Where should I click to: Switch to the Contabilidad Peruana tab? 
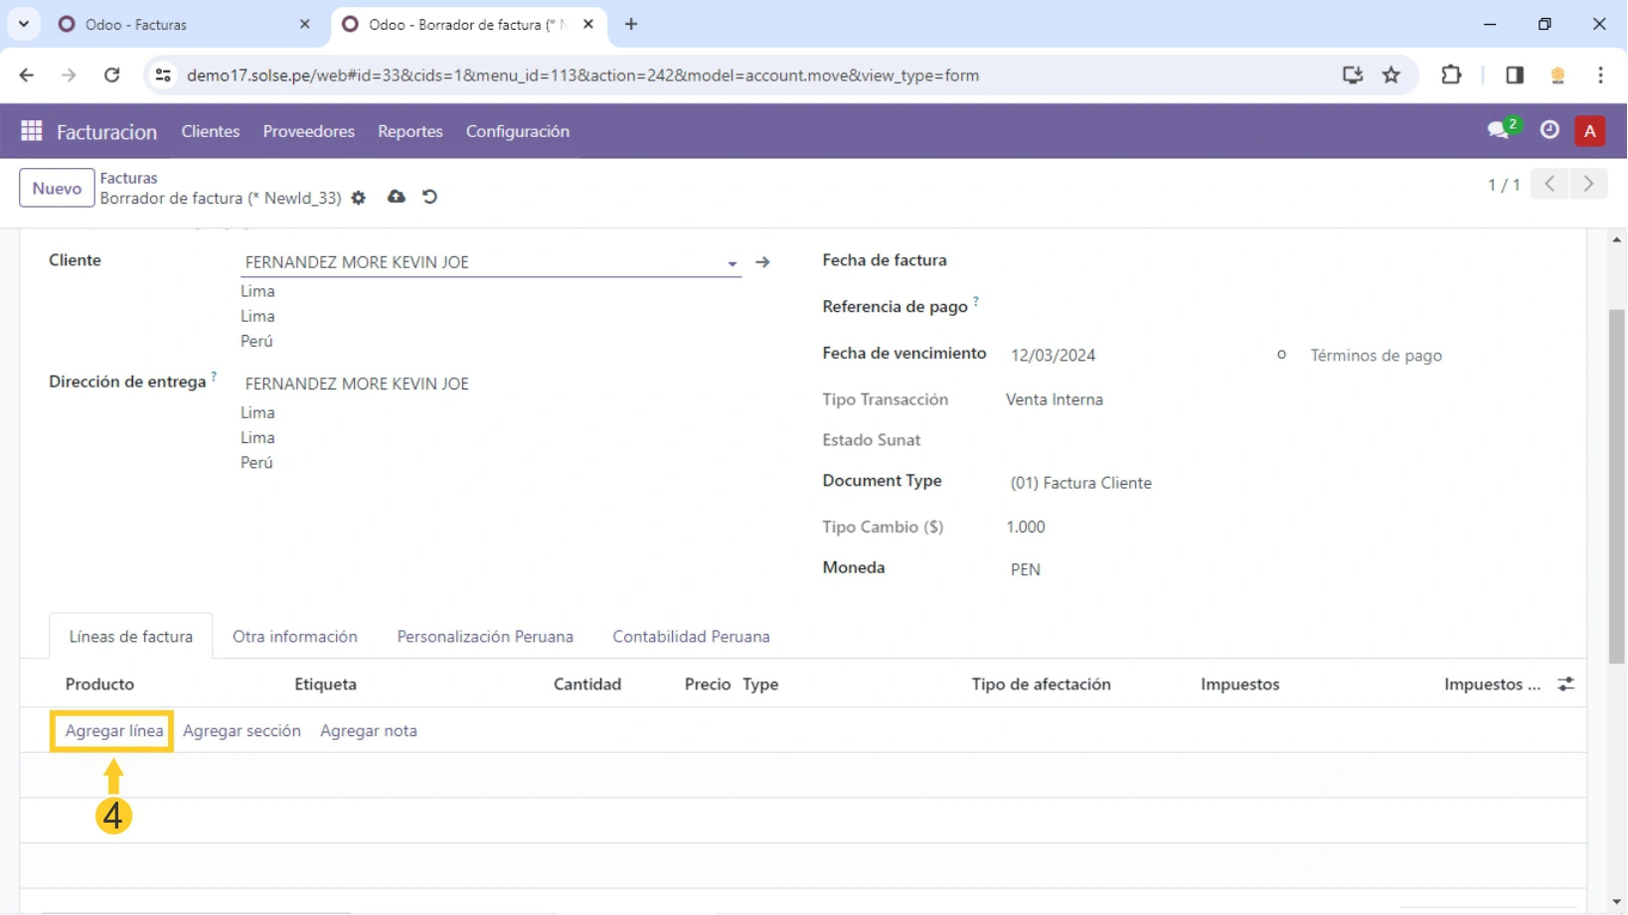click(691, 637)
